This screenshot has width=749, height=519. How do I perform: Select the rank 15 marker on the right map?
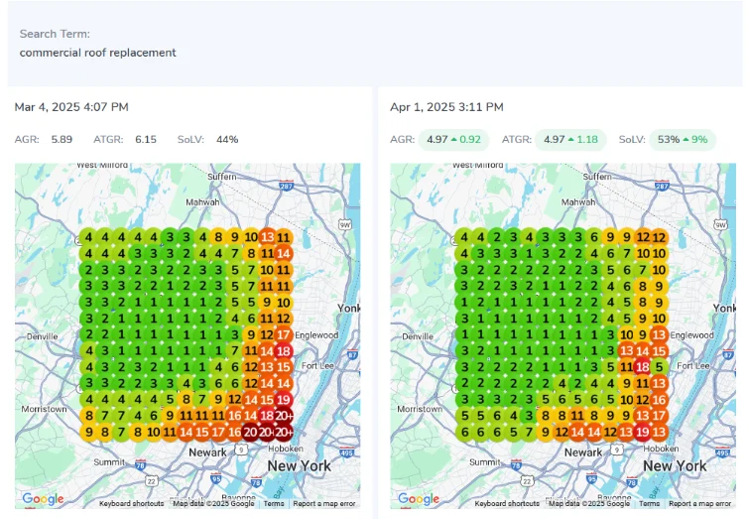click(660, 351)
